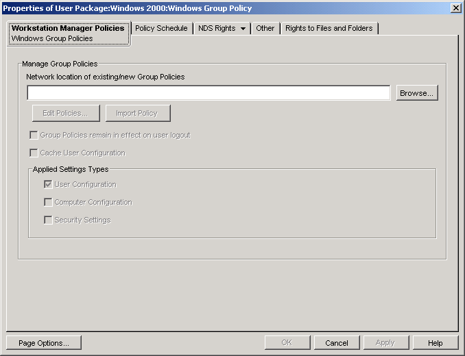Click the Applied Settings Types group label
465x356 pixels.
[x=71, y=169]
